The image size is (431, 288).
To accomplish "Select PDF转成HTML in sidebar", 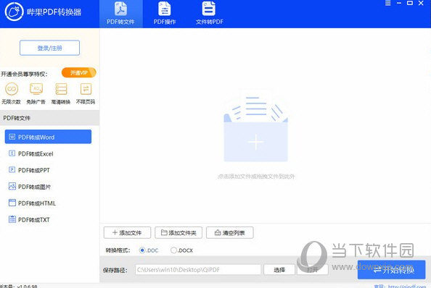I will click(x=48, y=203).
